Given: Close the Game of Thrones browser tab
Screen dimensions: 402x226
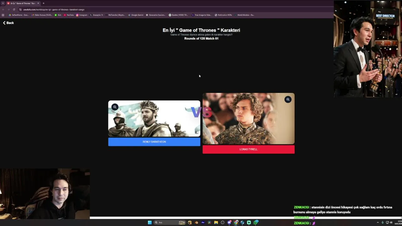Looking at the screenshot, I should tap(38, 3).
